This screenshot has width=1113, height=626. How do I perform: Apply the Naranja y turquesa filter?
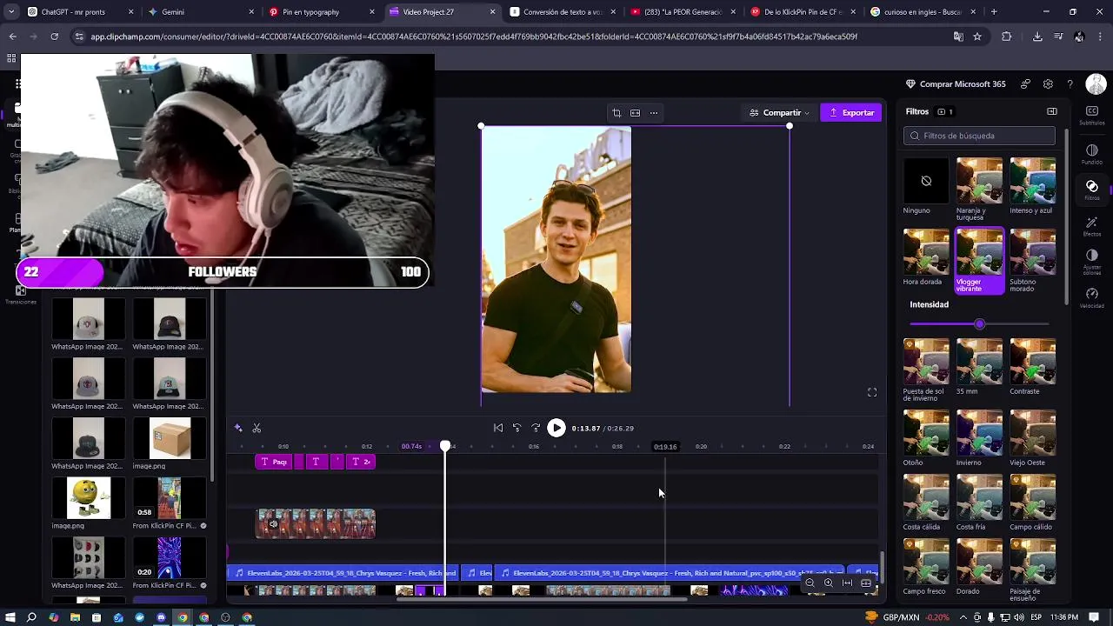pos(979,189)
